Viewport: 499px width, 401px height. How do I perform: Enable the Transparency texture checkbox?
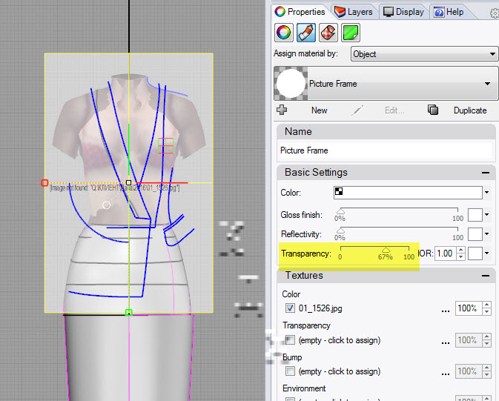coord(290,340)
